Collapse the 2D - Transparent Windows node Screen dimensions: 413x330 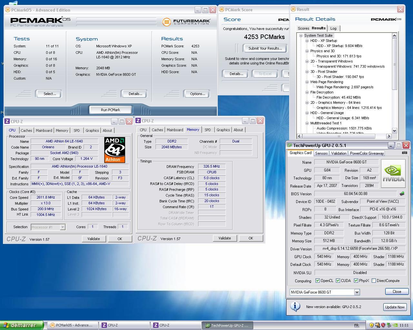click(x=307, y=61)
